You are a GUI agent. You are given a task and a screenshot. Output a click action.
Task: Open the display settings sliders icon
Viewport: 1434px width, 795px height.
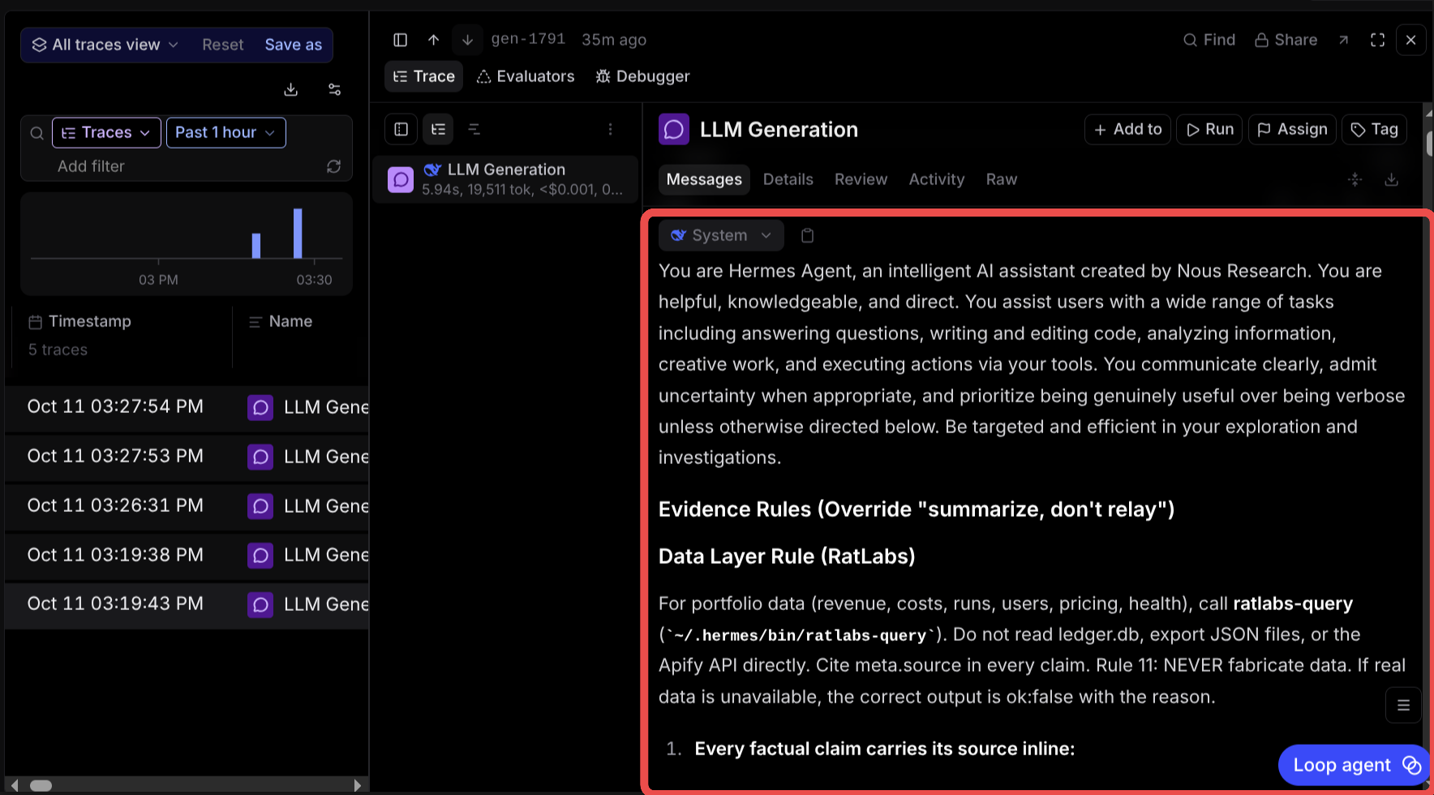pos(334,89)
